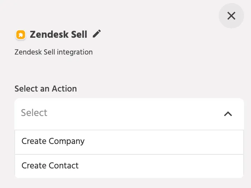Click the Zendesk Sell integration description
Screen dimensions: 251x188
[54, 52]
